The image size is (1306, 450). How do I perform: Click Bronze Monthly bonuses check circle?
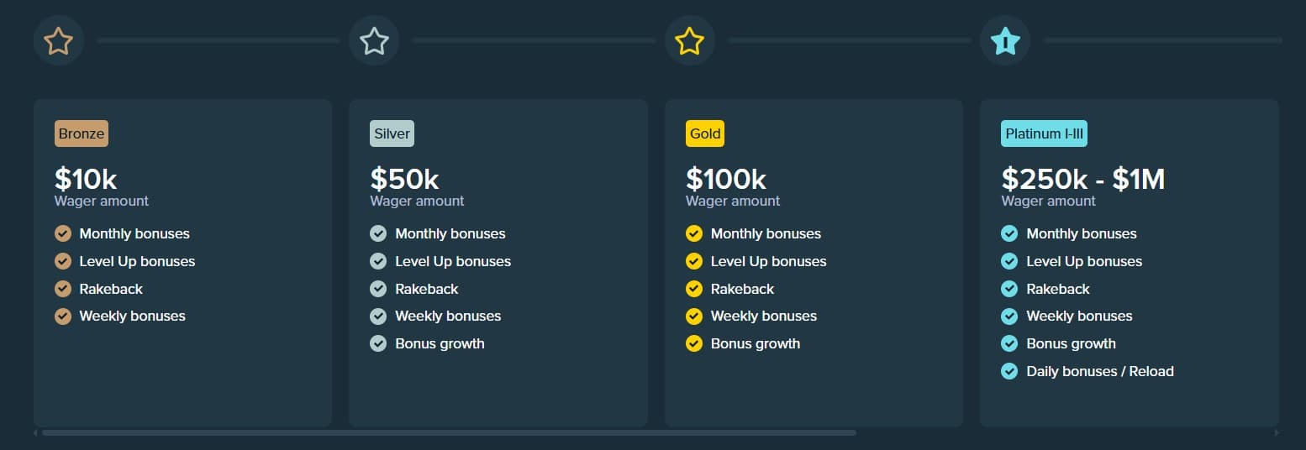[63, 233]
